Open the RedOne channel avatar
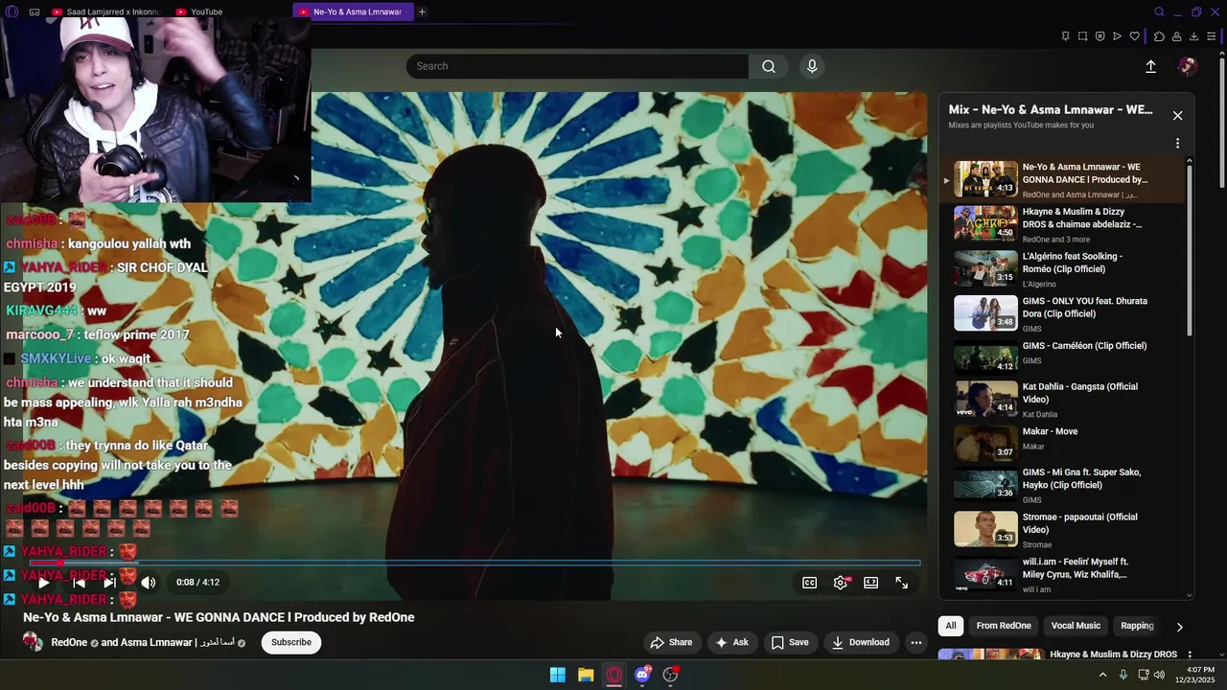1227x690 pixels. [x=33, y=642]
